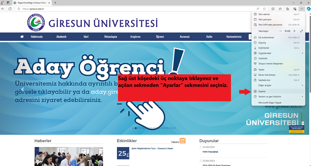
Task: Click the Home icon in site navigation
Action: [x=22, y=37]
